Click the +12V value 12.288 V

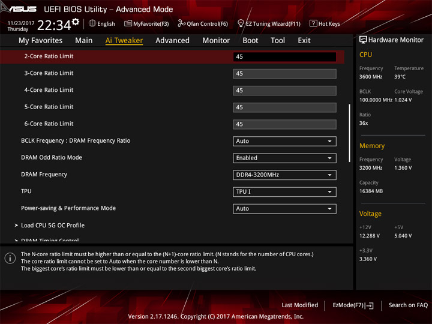370,236
